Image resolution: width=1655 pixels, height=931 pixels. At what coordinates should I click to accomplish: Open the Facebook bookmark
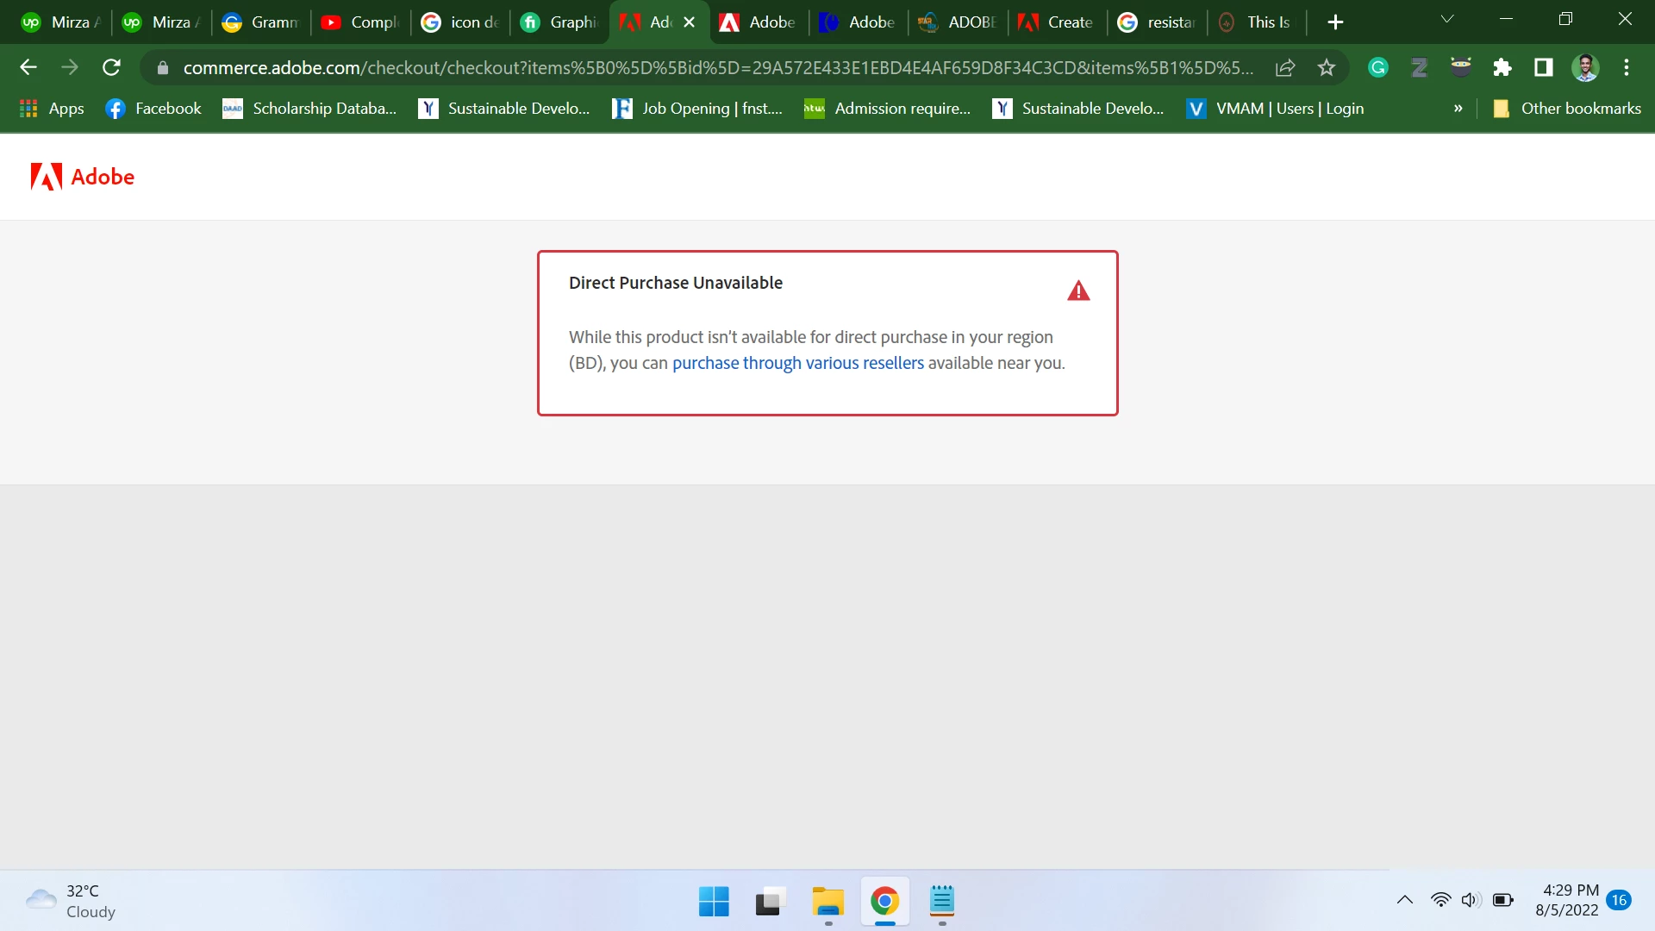pyautogui.click(x=153, y=109)
